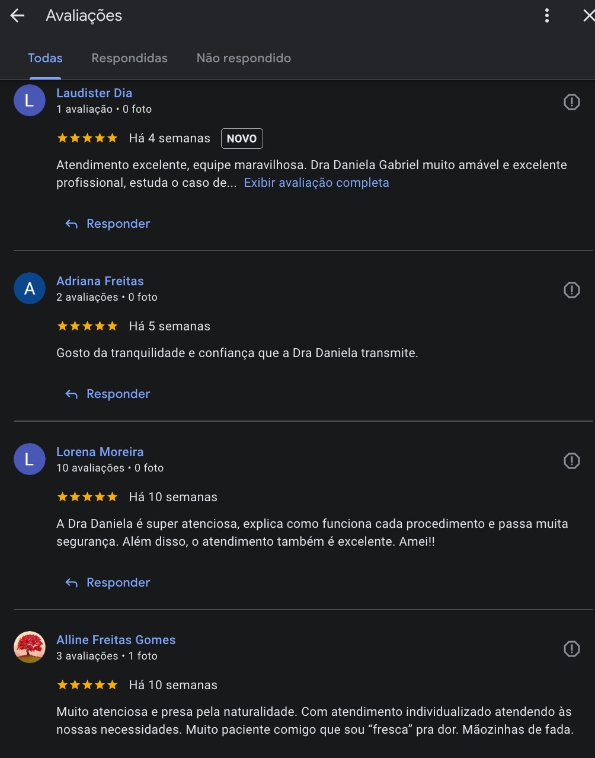Report Laudister Dia's review with flag icon

point(571,102)
